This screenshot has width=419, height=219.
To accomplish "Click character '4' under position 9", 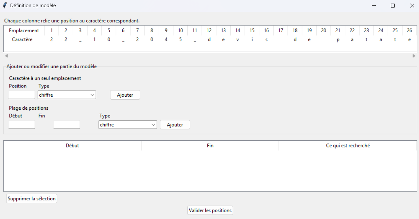I will (x=166, y=39).
